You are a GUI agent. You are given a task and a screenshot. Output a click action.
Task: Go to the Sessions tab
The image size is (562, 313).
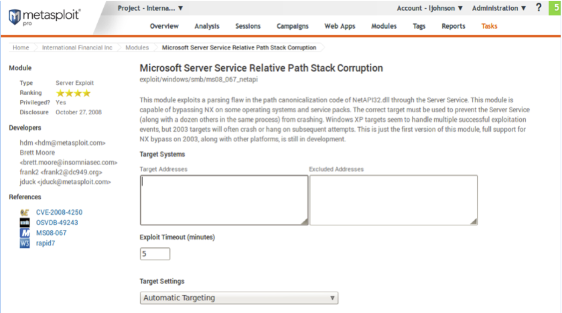tap(248, 26)
